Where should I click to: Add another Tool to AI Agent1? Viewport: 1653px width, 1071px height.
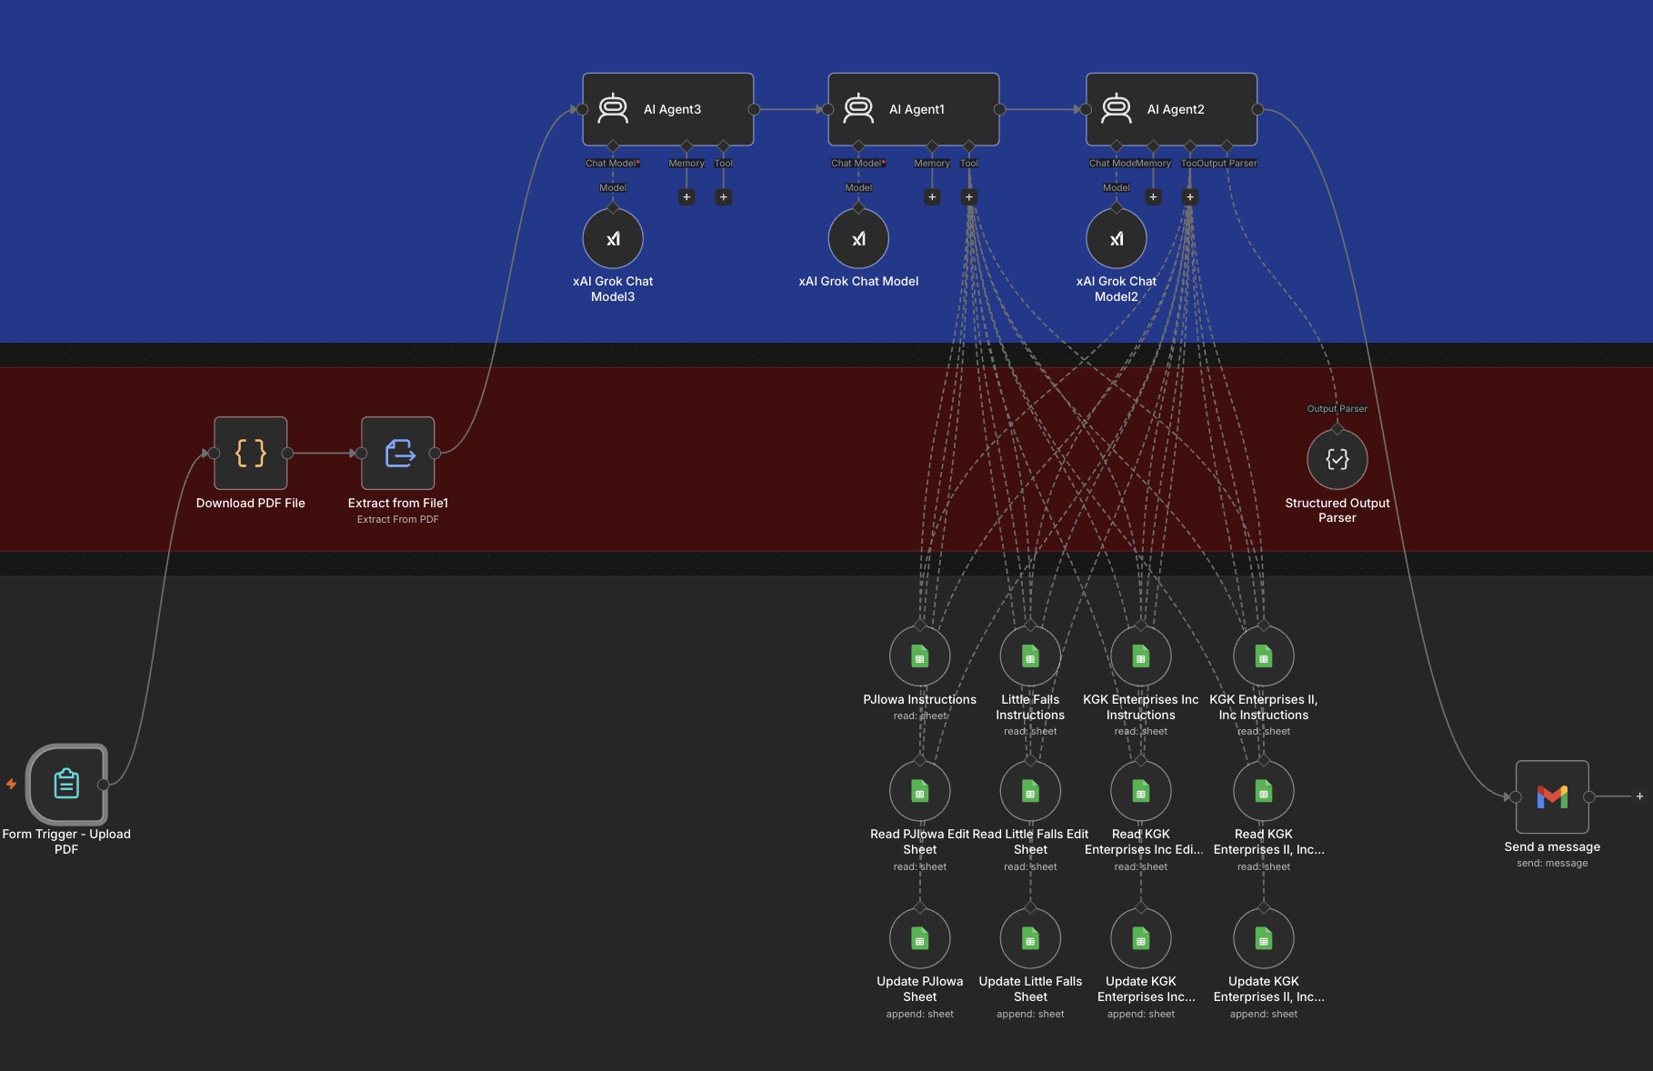[x=969, y=197]
